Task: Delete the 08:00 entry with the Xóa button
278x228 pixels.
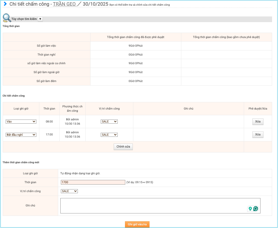Action: 258,122
